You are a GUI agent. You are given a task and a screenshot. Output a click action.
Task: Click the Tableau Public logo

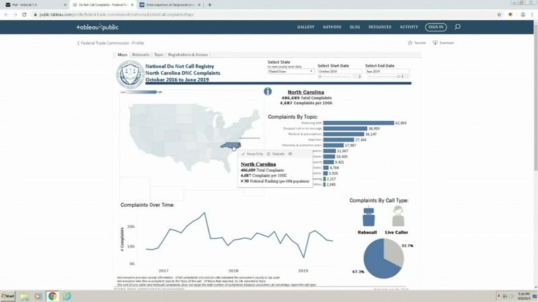[x=98, y=27]
